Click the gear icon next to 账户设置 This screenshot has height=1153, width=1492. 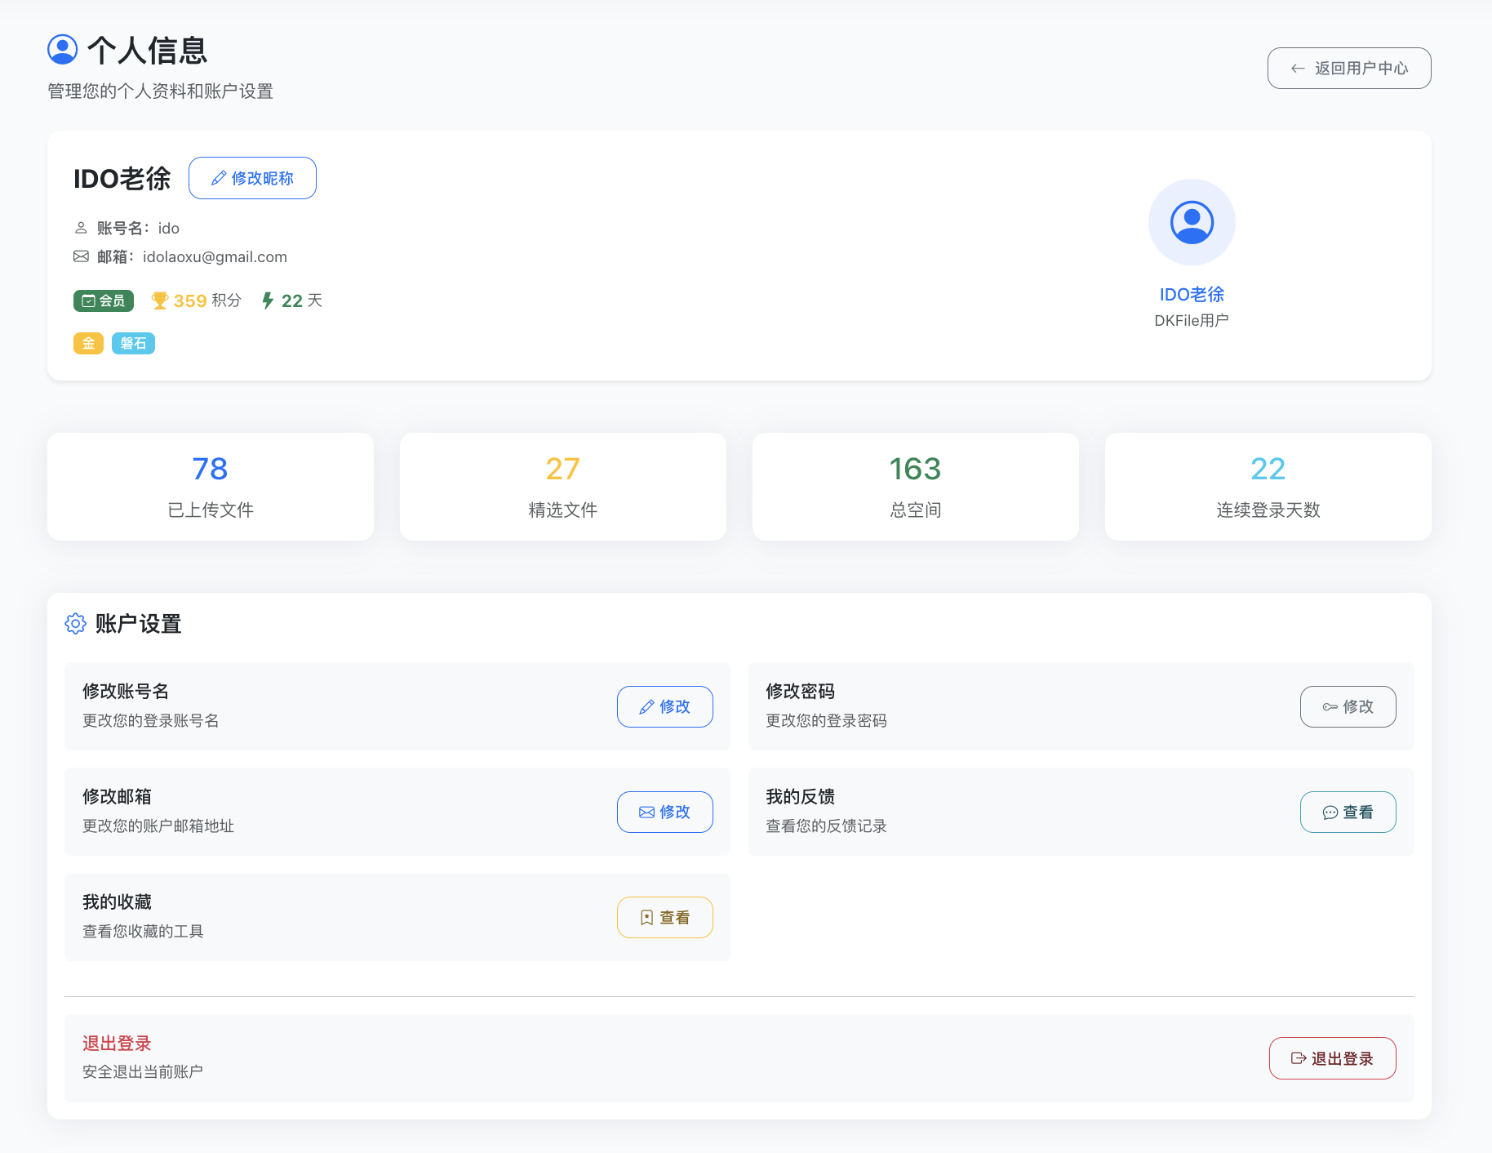[x=75, y=624]
